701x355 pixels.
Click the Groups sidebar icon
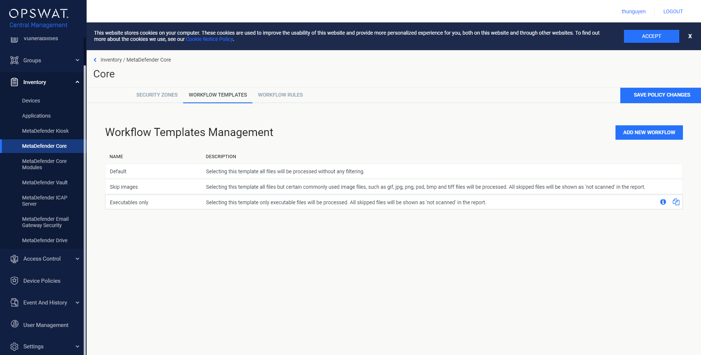point(14,60)
